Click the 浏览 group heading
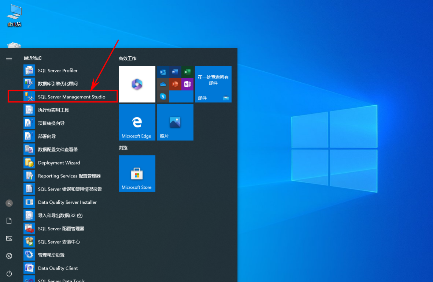Image resolution: width=433 pixels, height=282 pixels. click(x=123, y=148)
